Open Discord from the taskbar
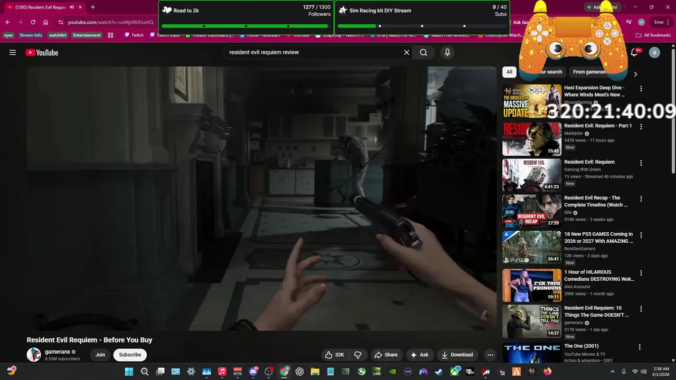 point(253,372)
